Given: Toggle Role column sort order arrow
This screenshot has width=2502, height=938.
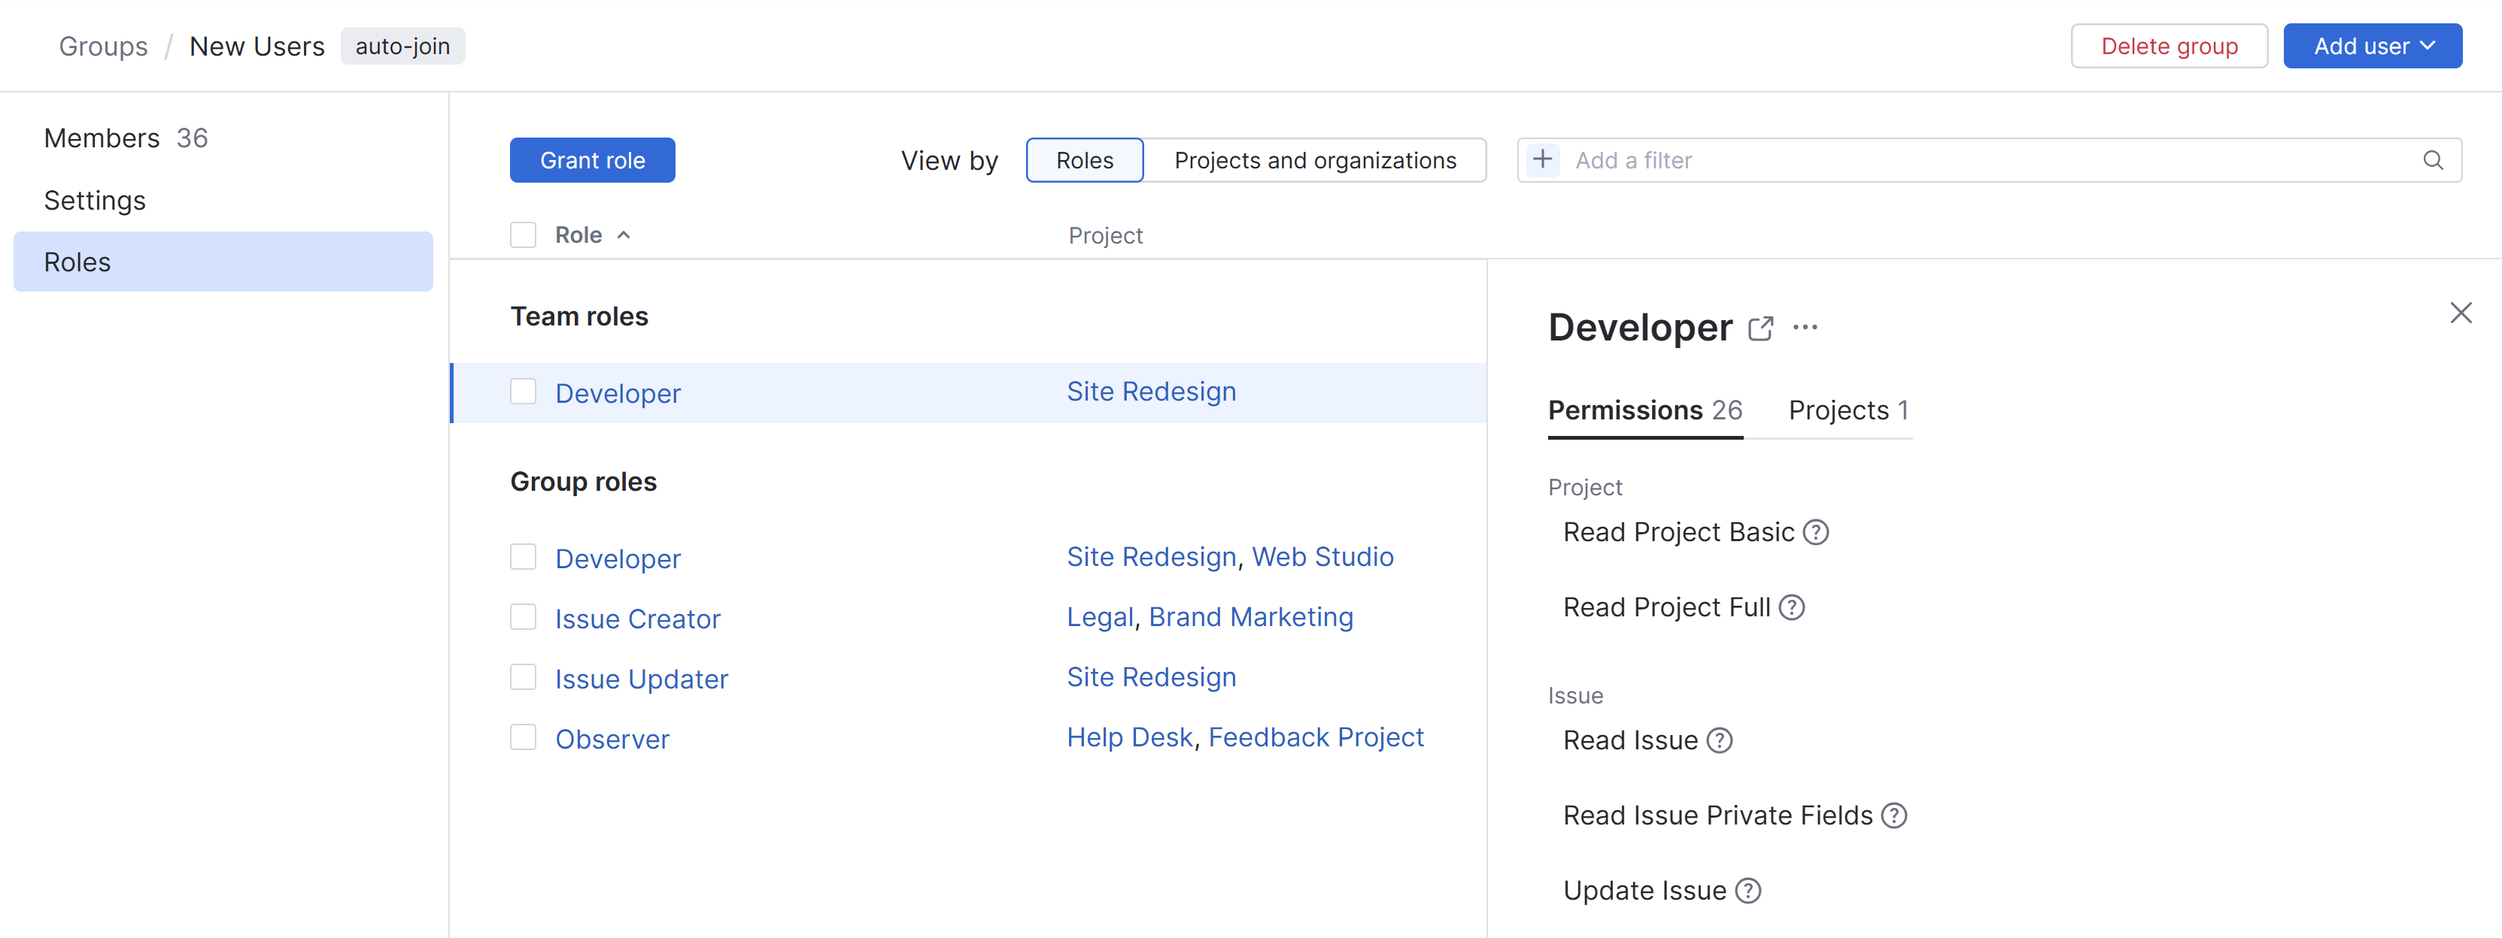Looking at the screenshot, I should pyautogui.click(x=624, y=236).
